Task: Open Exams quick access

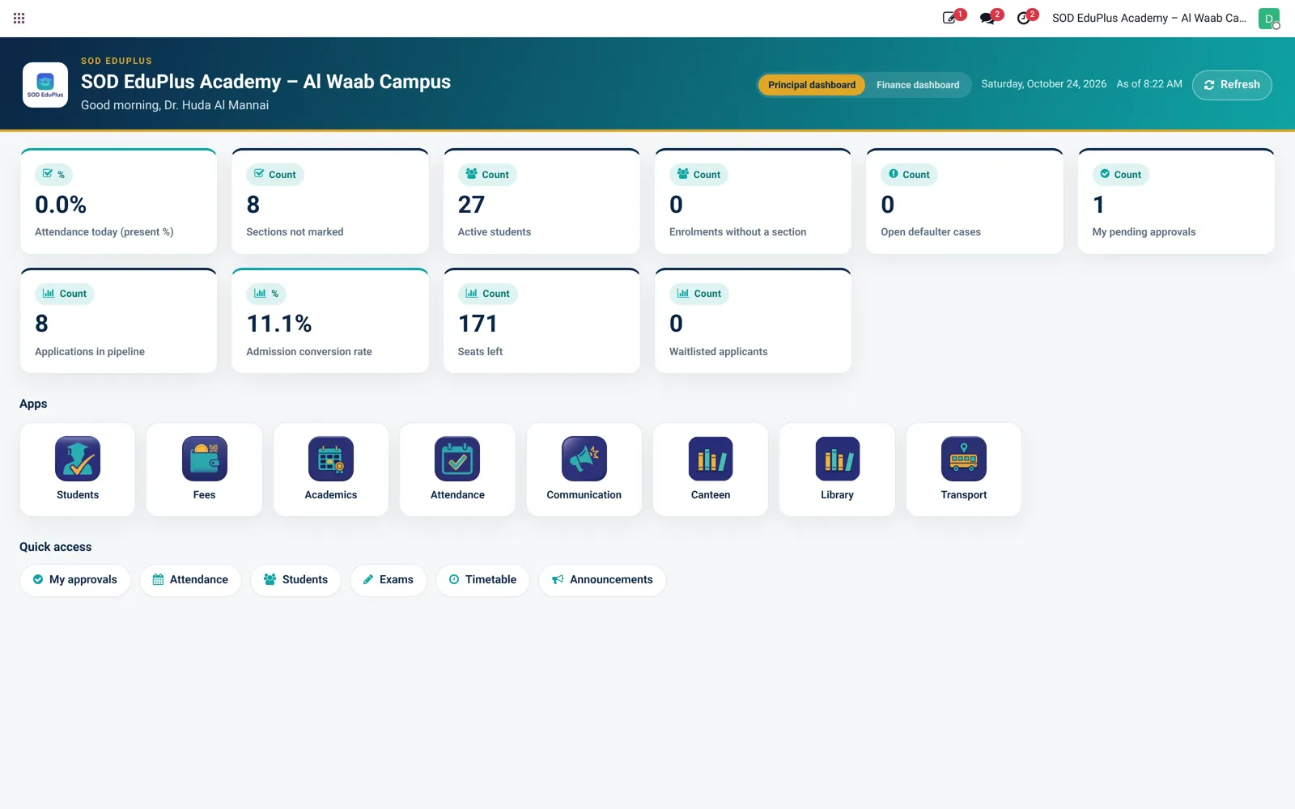Action: click(388, 580)
